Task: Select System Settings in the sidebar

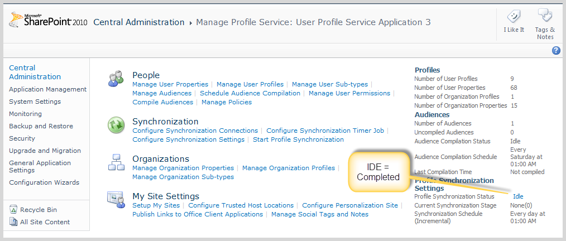Action: coord(35,102)
